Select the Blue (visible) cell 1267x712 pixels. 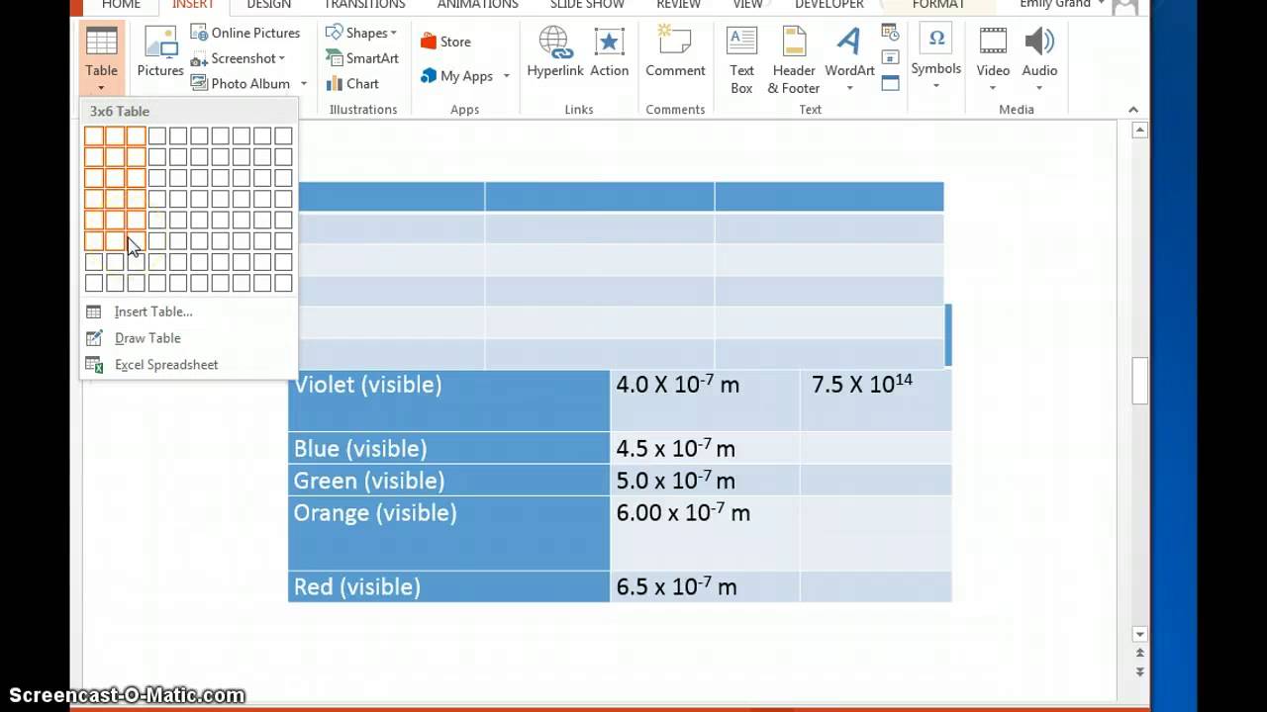449,448
